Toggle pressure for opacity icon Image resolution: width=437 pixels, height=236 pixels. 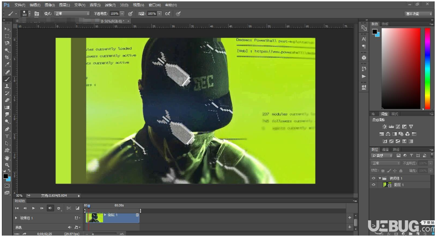(130, 13)
